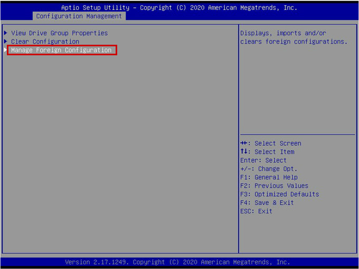Click the left-right arrows symbol for Select Screen
359x269 pixels.
[x=244, y=143]
